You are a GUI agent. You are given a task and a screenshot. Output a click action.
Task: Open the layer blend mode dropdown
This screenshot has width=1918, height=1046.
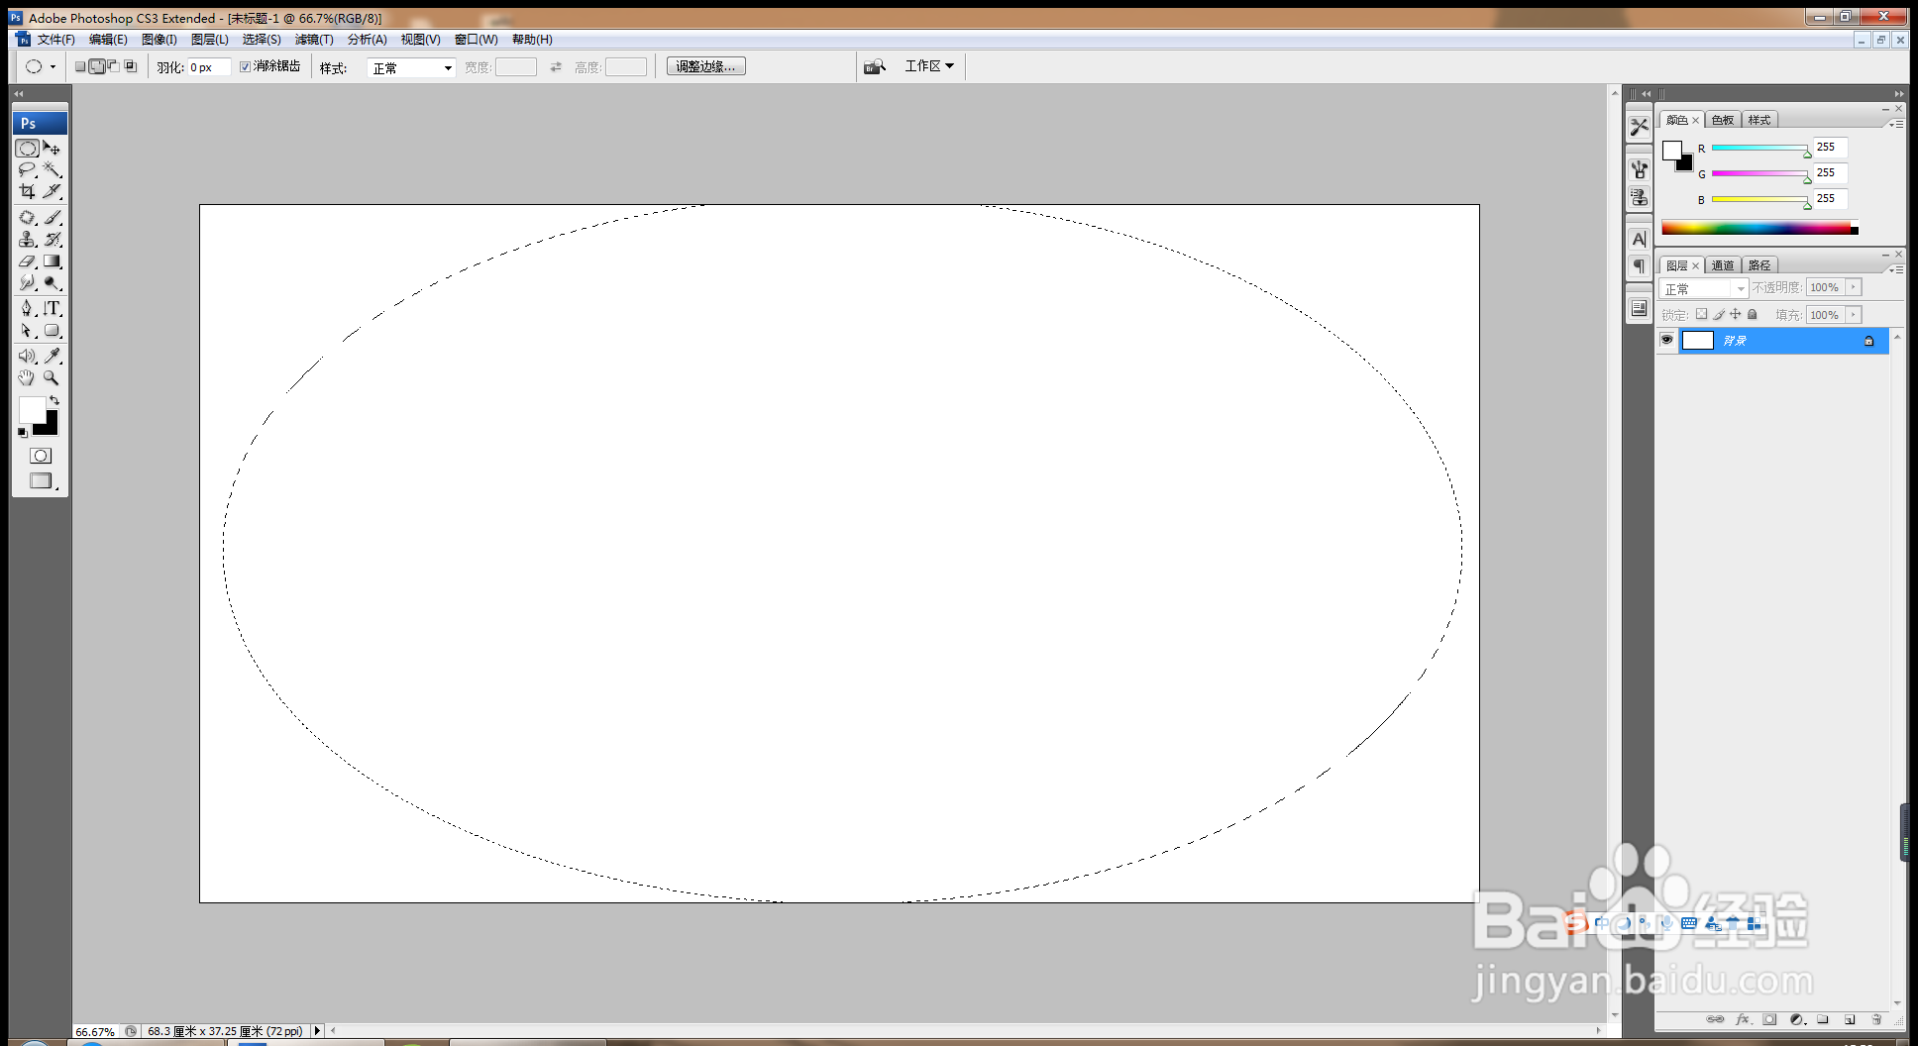(1702, 288)
